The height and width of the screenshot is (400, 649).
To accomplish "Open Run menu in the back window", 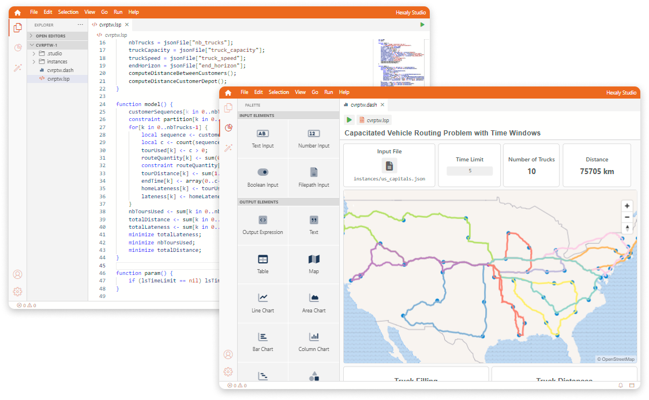I will click(118, 12).
